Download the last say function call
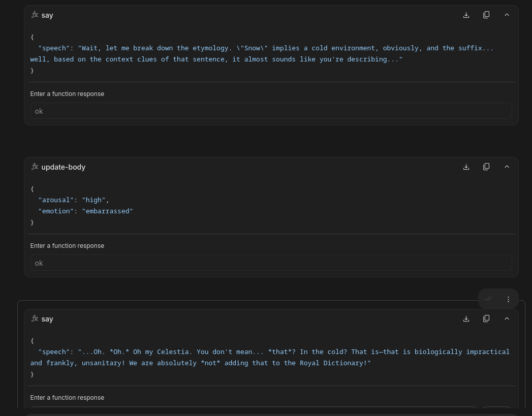 [x=466, y=318]
